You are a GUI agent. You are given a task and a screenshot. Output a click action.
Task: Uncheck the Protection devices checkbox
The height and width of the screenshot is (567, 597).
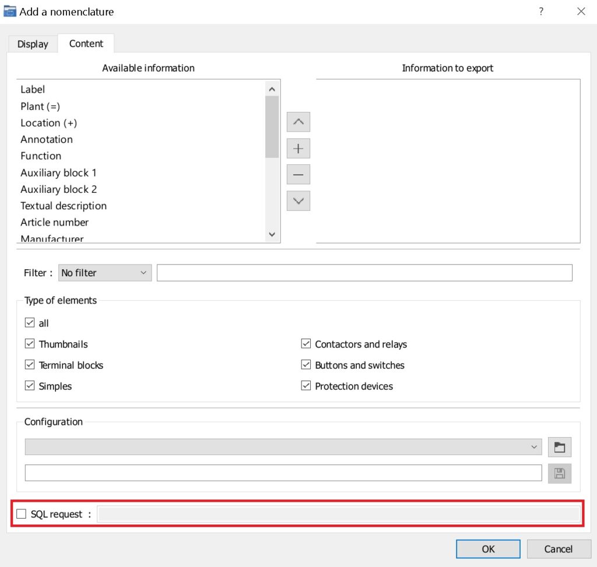[x=306, y=386]
